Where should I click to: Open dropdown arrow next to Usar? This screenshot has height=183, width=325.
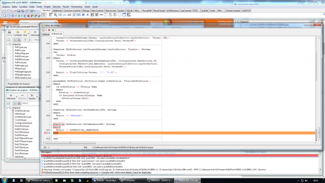point(28,33)
